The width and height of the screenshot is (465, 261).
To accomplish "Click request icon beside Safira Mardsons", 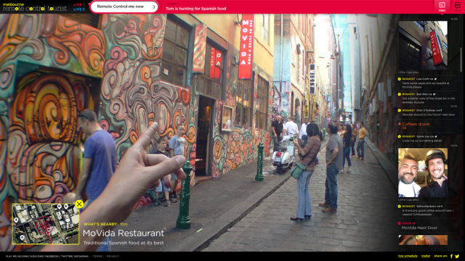I will (x=399, y=206).
